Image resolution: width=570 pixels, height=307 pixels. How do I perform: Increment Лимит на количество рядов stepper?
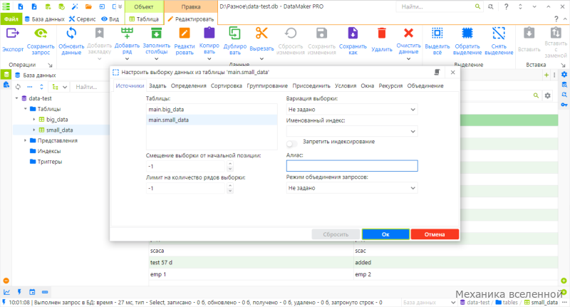pos(229,186)
